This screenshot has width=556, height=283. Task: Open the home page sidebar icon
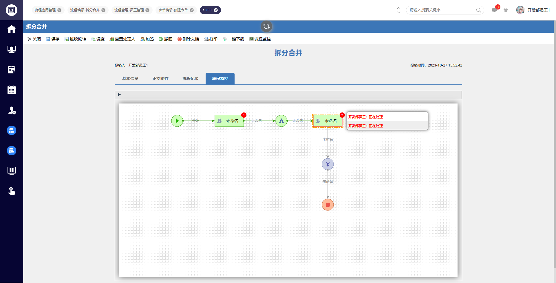point(12,29)
